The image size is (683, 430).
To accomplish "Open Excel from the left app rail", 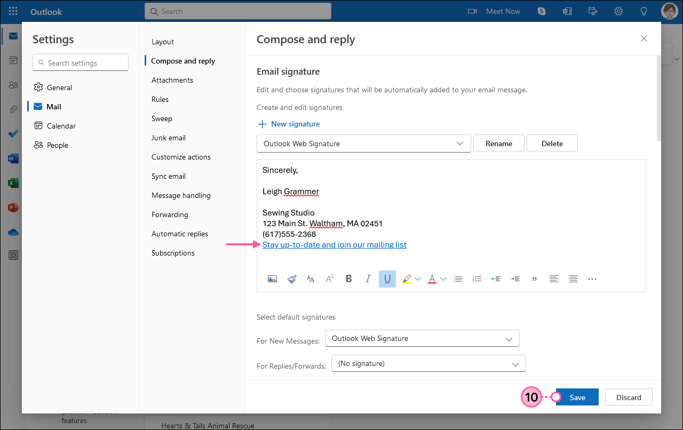I will click(x=13, y=183).
